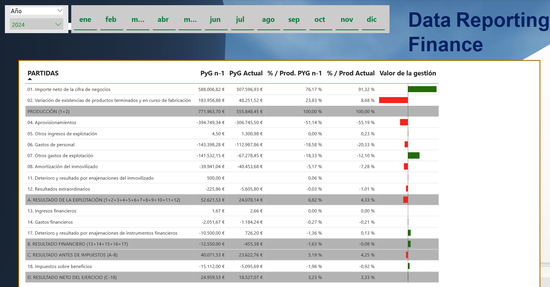Click value 771.963,70 € in PRODUCCIÓN row
Viewport: 550px width, 287px height.
coord(211,111)
